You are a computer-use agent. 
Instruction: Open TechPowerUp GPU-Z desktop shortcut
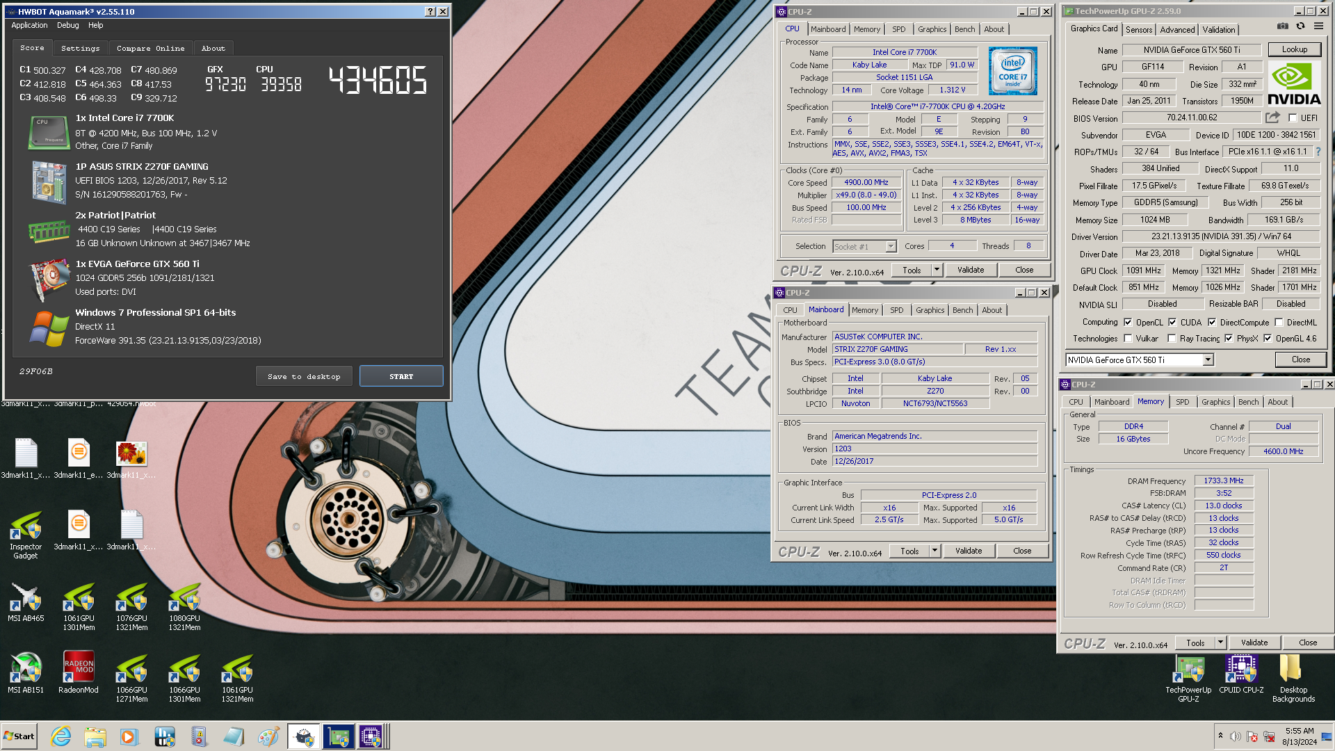(1188, 678)
